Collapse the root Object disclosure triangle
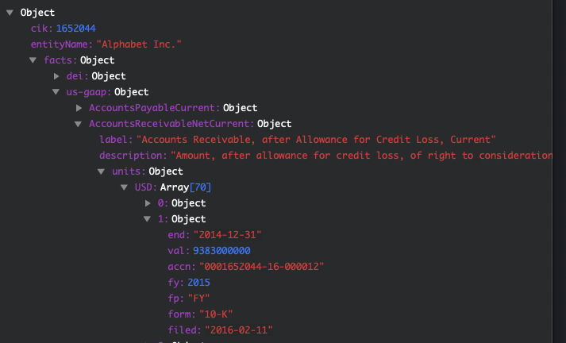Screen dimensions: 566x343 point(10,13)
